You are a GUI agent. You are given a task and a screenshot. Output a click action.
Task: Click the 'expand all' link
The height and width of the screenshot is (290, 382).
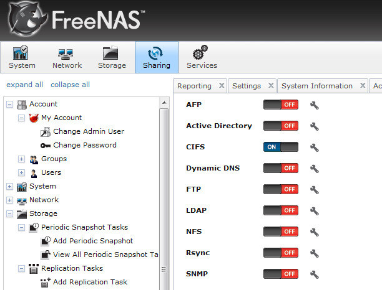point(25,85)
